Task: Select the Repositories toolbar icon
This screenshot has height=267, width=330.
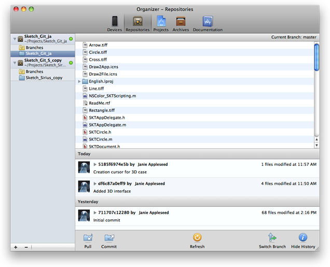Action: 137,22
